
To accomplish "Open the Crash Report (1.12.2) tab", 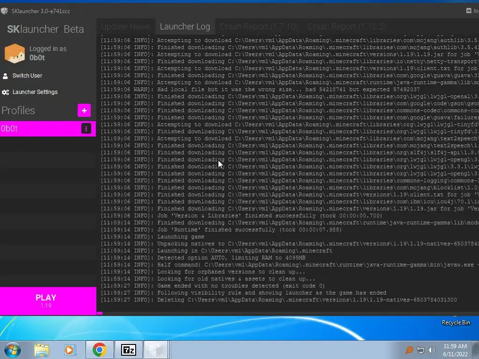I will [x=347, y=27].
